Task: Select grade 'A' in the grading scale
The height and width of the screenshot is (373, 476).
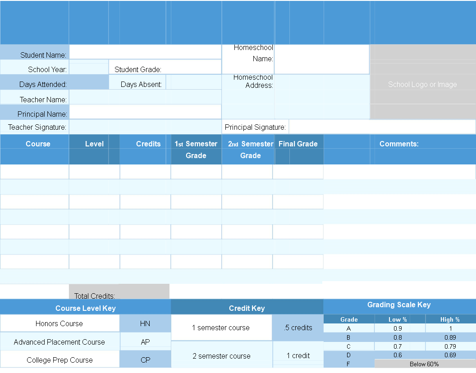Action: point(348,328)
